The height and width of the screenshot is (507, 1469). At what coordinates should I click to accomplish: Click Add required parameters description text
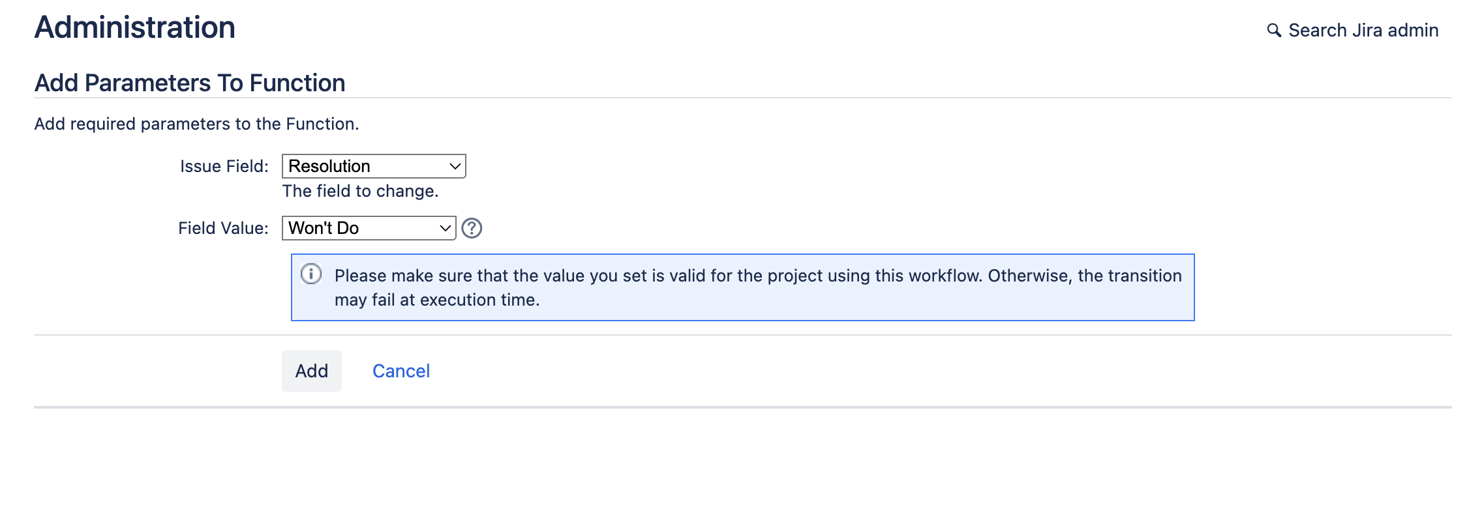click(196, 123)
